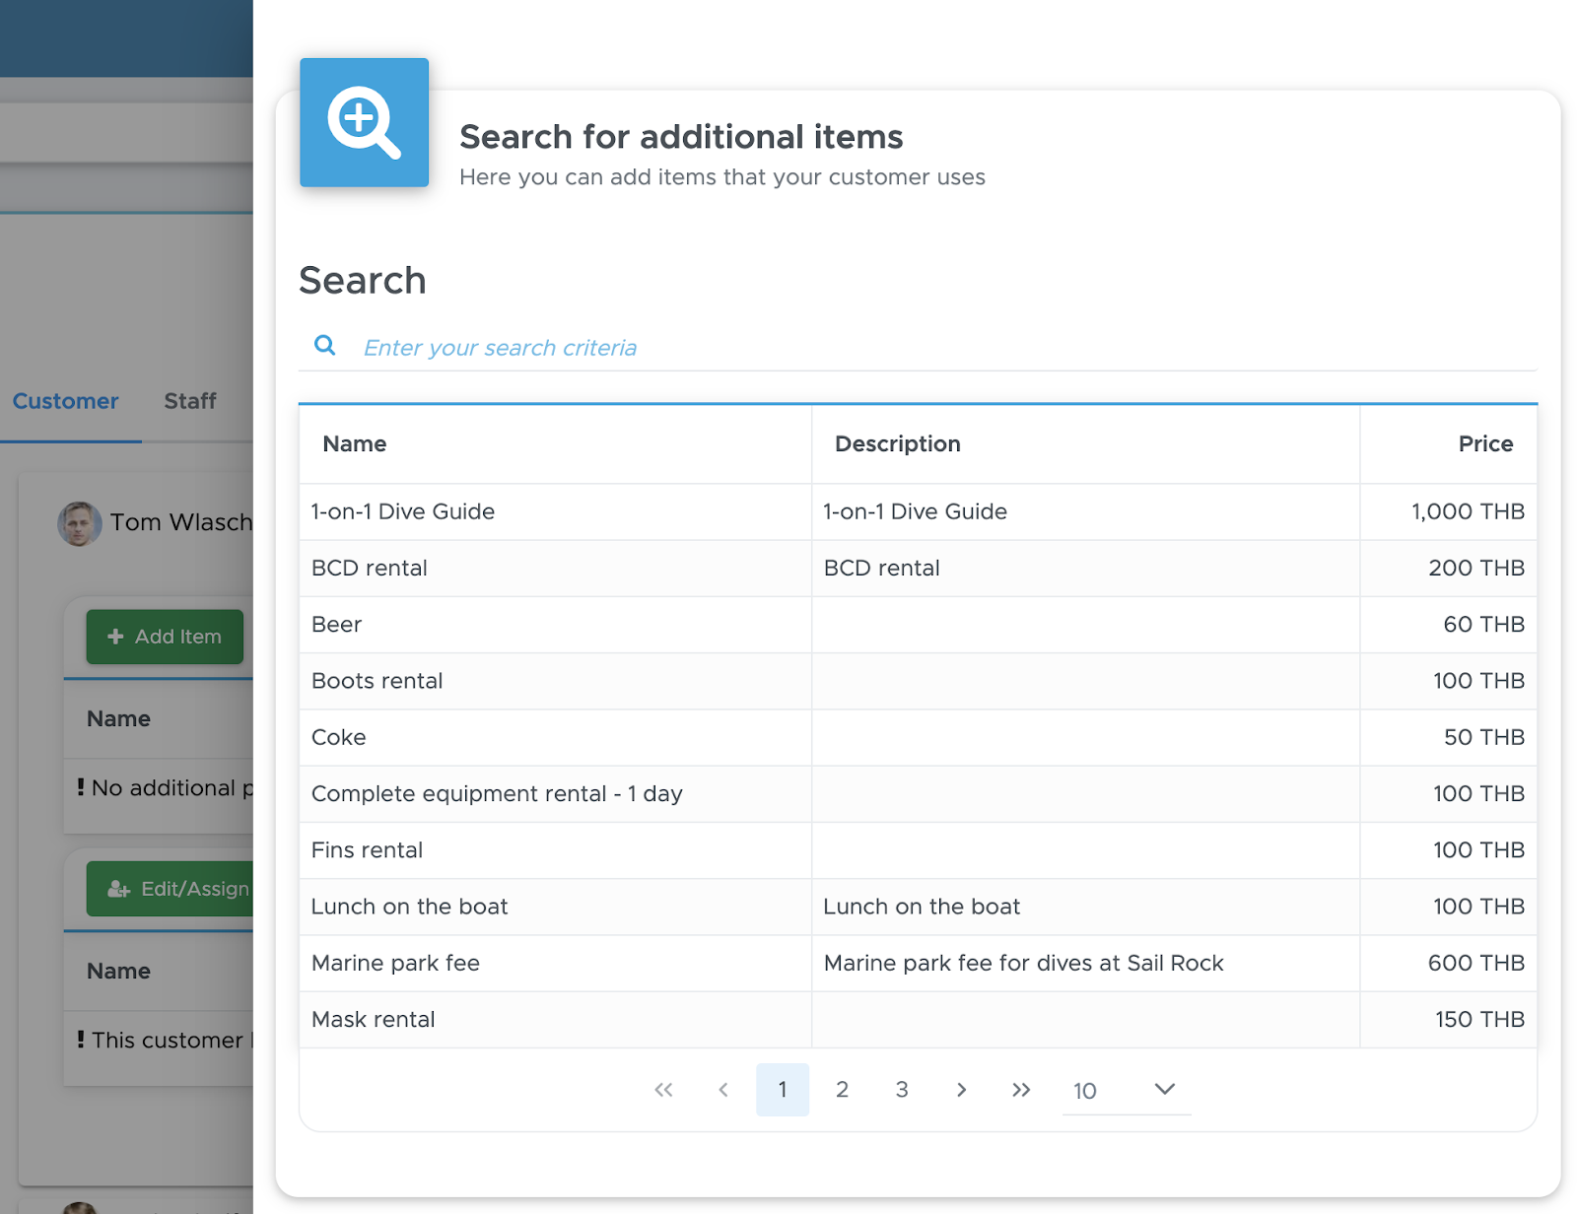This screenshot has height=1214, width=1577.
Task: Click Tom Wlasch's avatar photo
Action: (80, 523)
